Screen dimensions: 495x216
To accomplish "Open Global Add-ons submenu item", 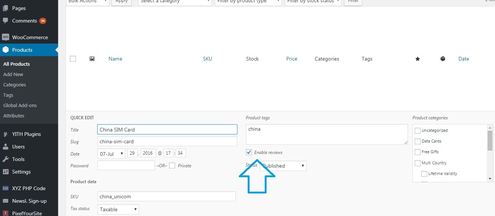I will pyautogui.click(x=20, y=105).
